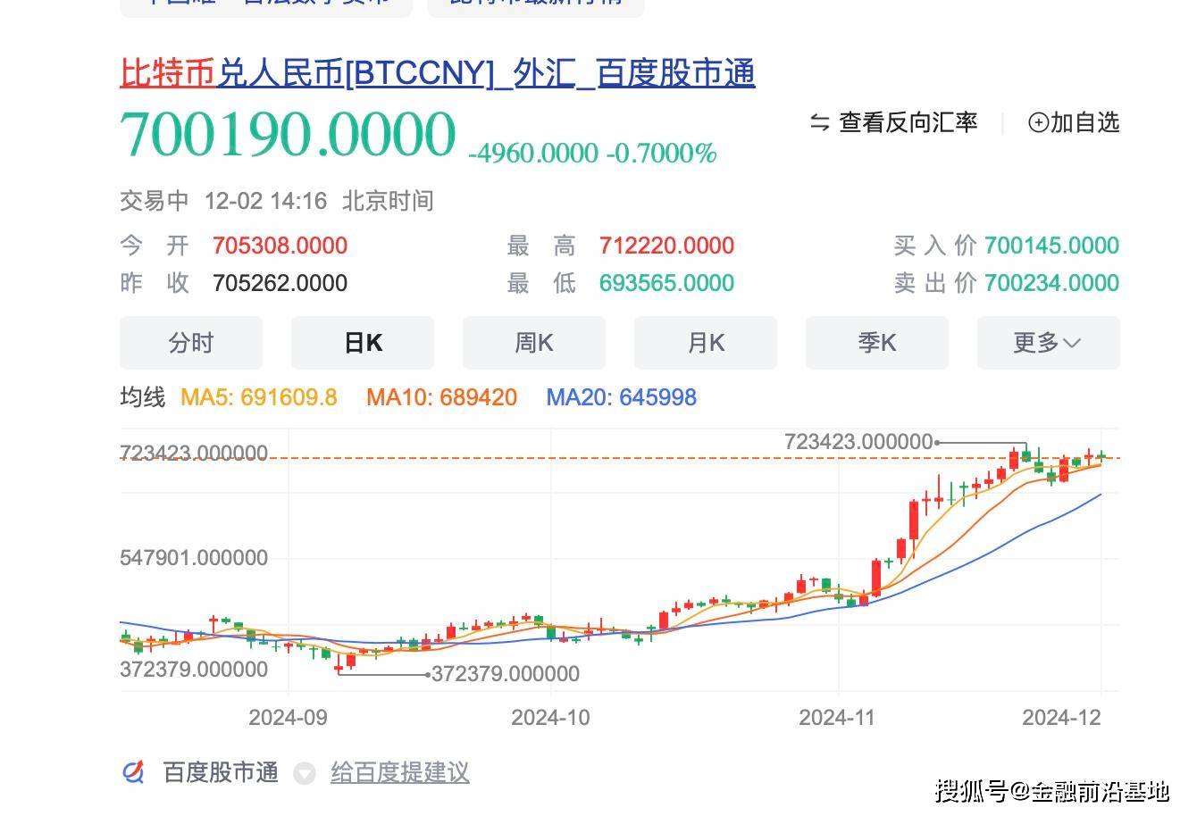Click the 昨收 value 705262.0000
The image size is (1197, 816).
[x=280, y=283]
